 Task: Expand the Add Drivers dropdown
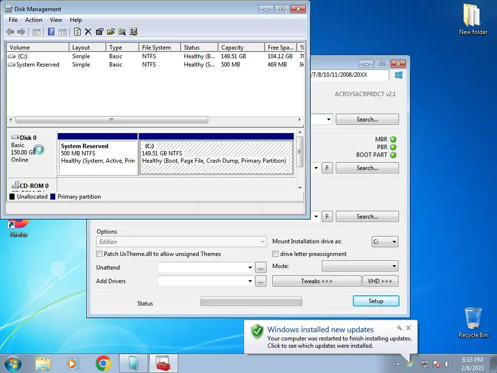(x=250, y=281)
